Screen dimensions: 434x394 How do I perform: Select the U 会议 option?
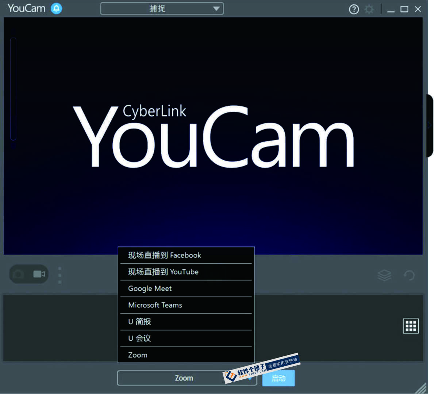(186, 338)
